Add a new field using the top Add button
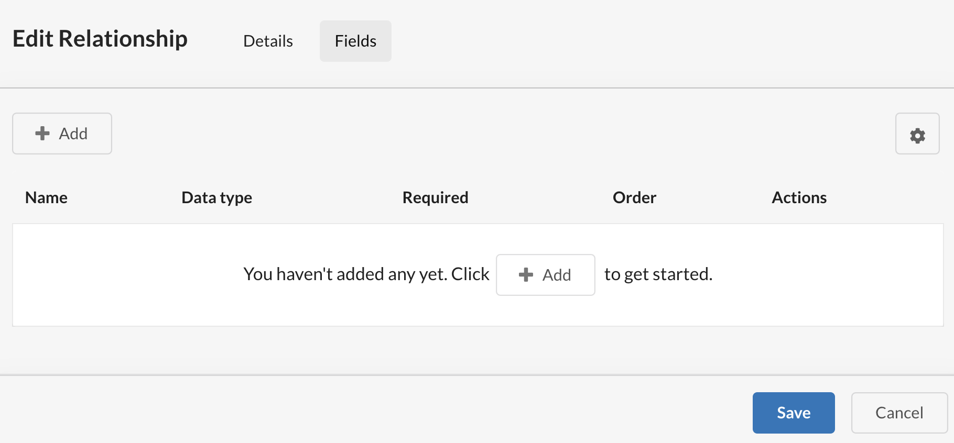Viewport: 954px width, 443px height. (62, 134)
